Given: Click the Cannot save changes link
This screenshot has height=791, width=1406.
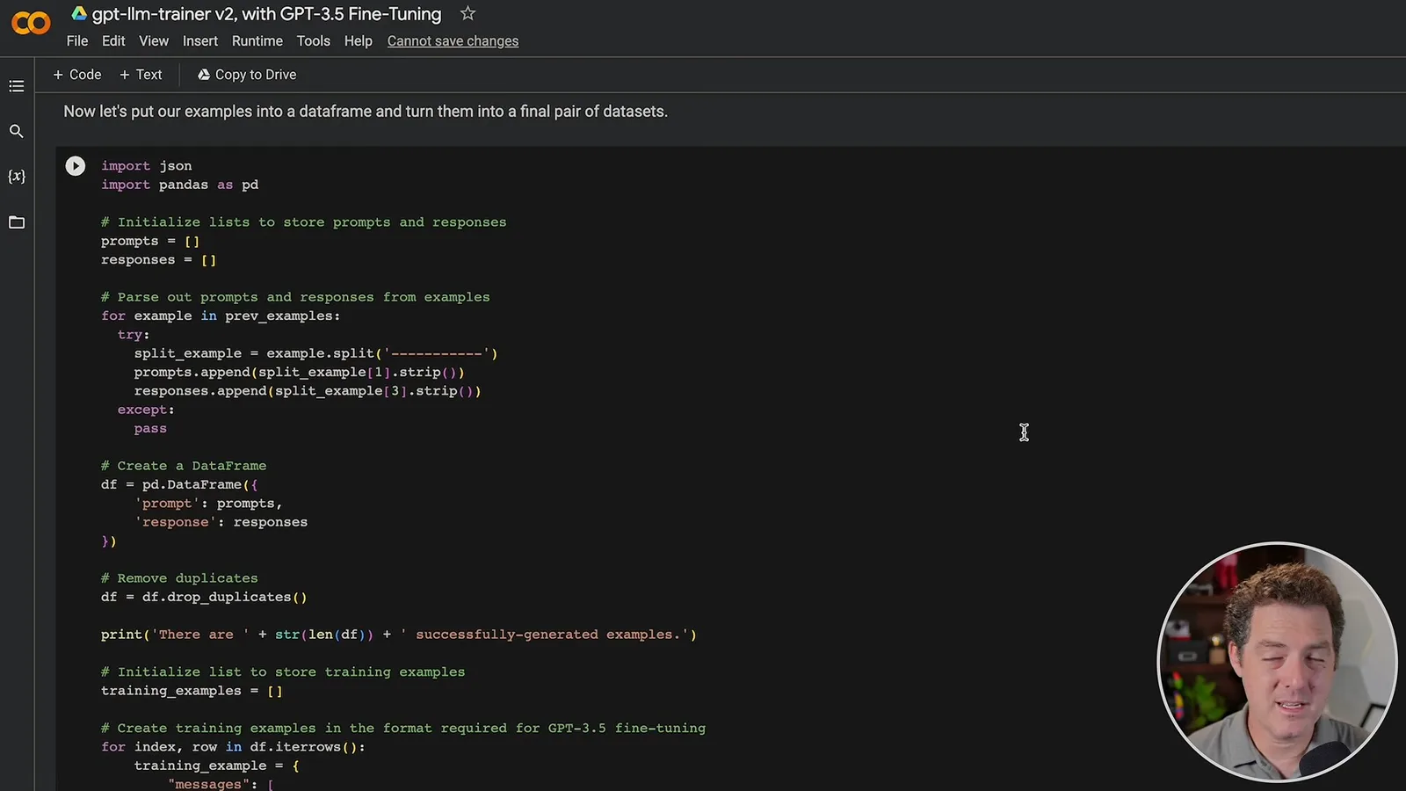Looking at the screenshot, I should [x=453, y=41].
